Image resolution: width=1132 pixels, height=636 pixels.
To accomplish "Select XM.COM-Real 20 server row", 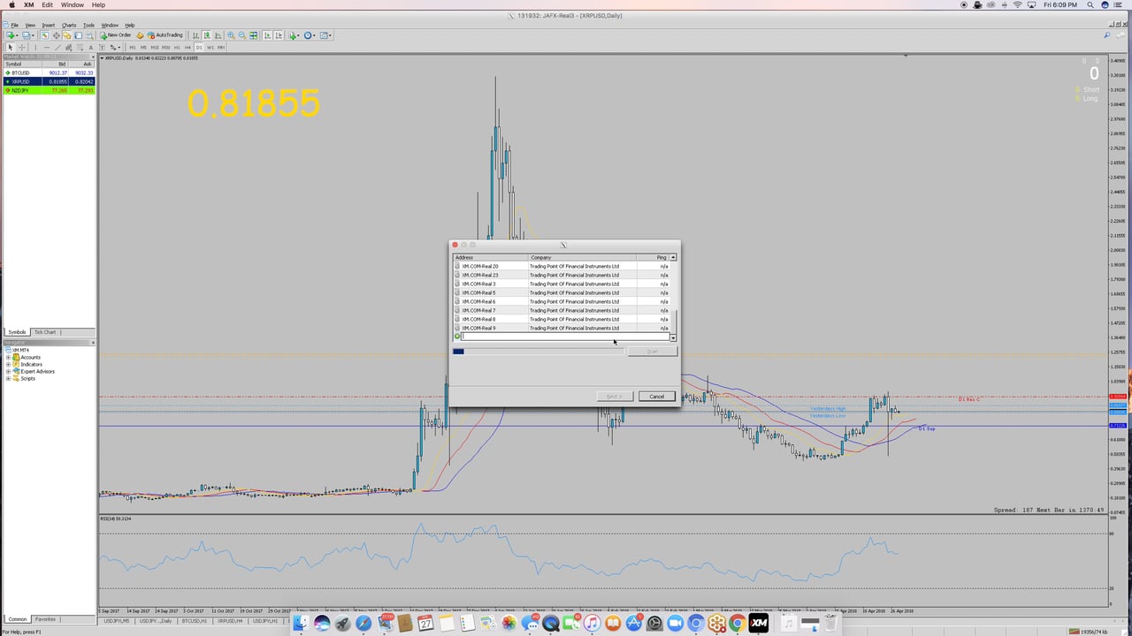I will coord(562,266).
